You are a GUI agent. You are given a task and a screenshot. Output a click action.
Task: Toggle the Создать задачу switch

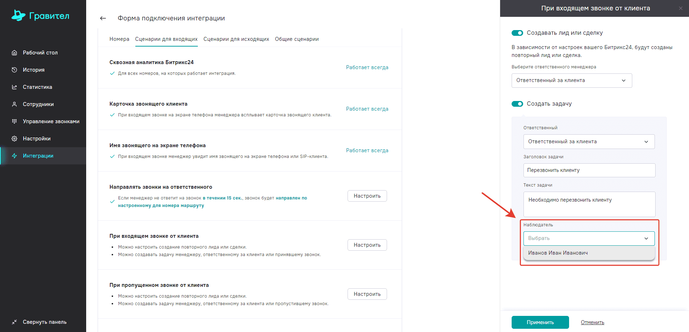pyautogui.click(x=517, y=104)
